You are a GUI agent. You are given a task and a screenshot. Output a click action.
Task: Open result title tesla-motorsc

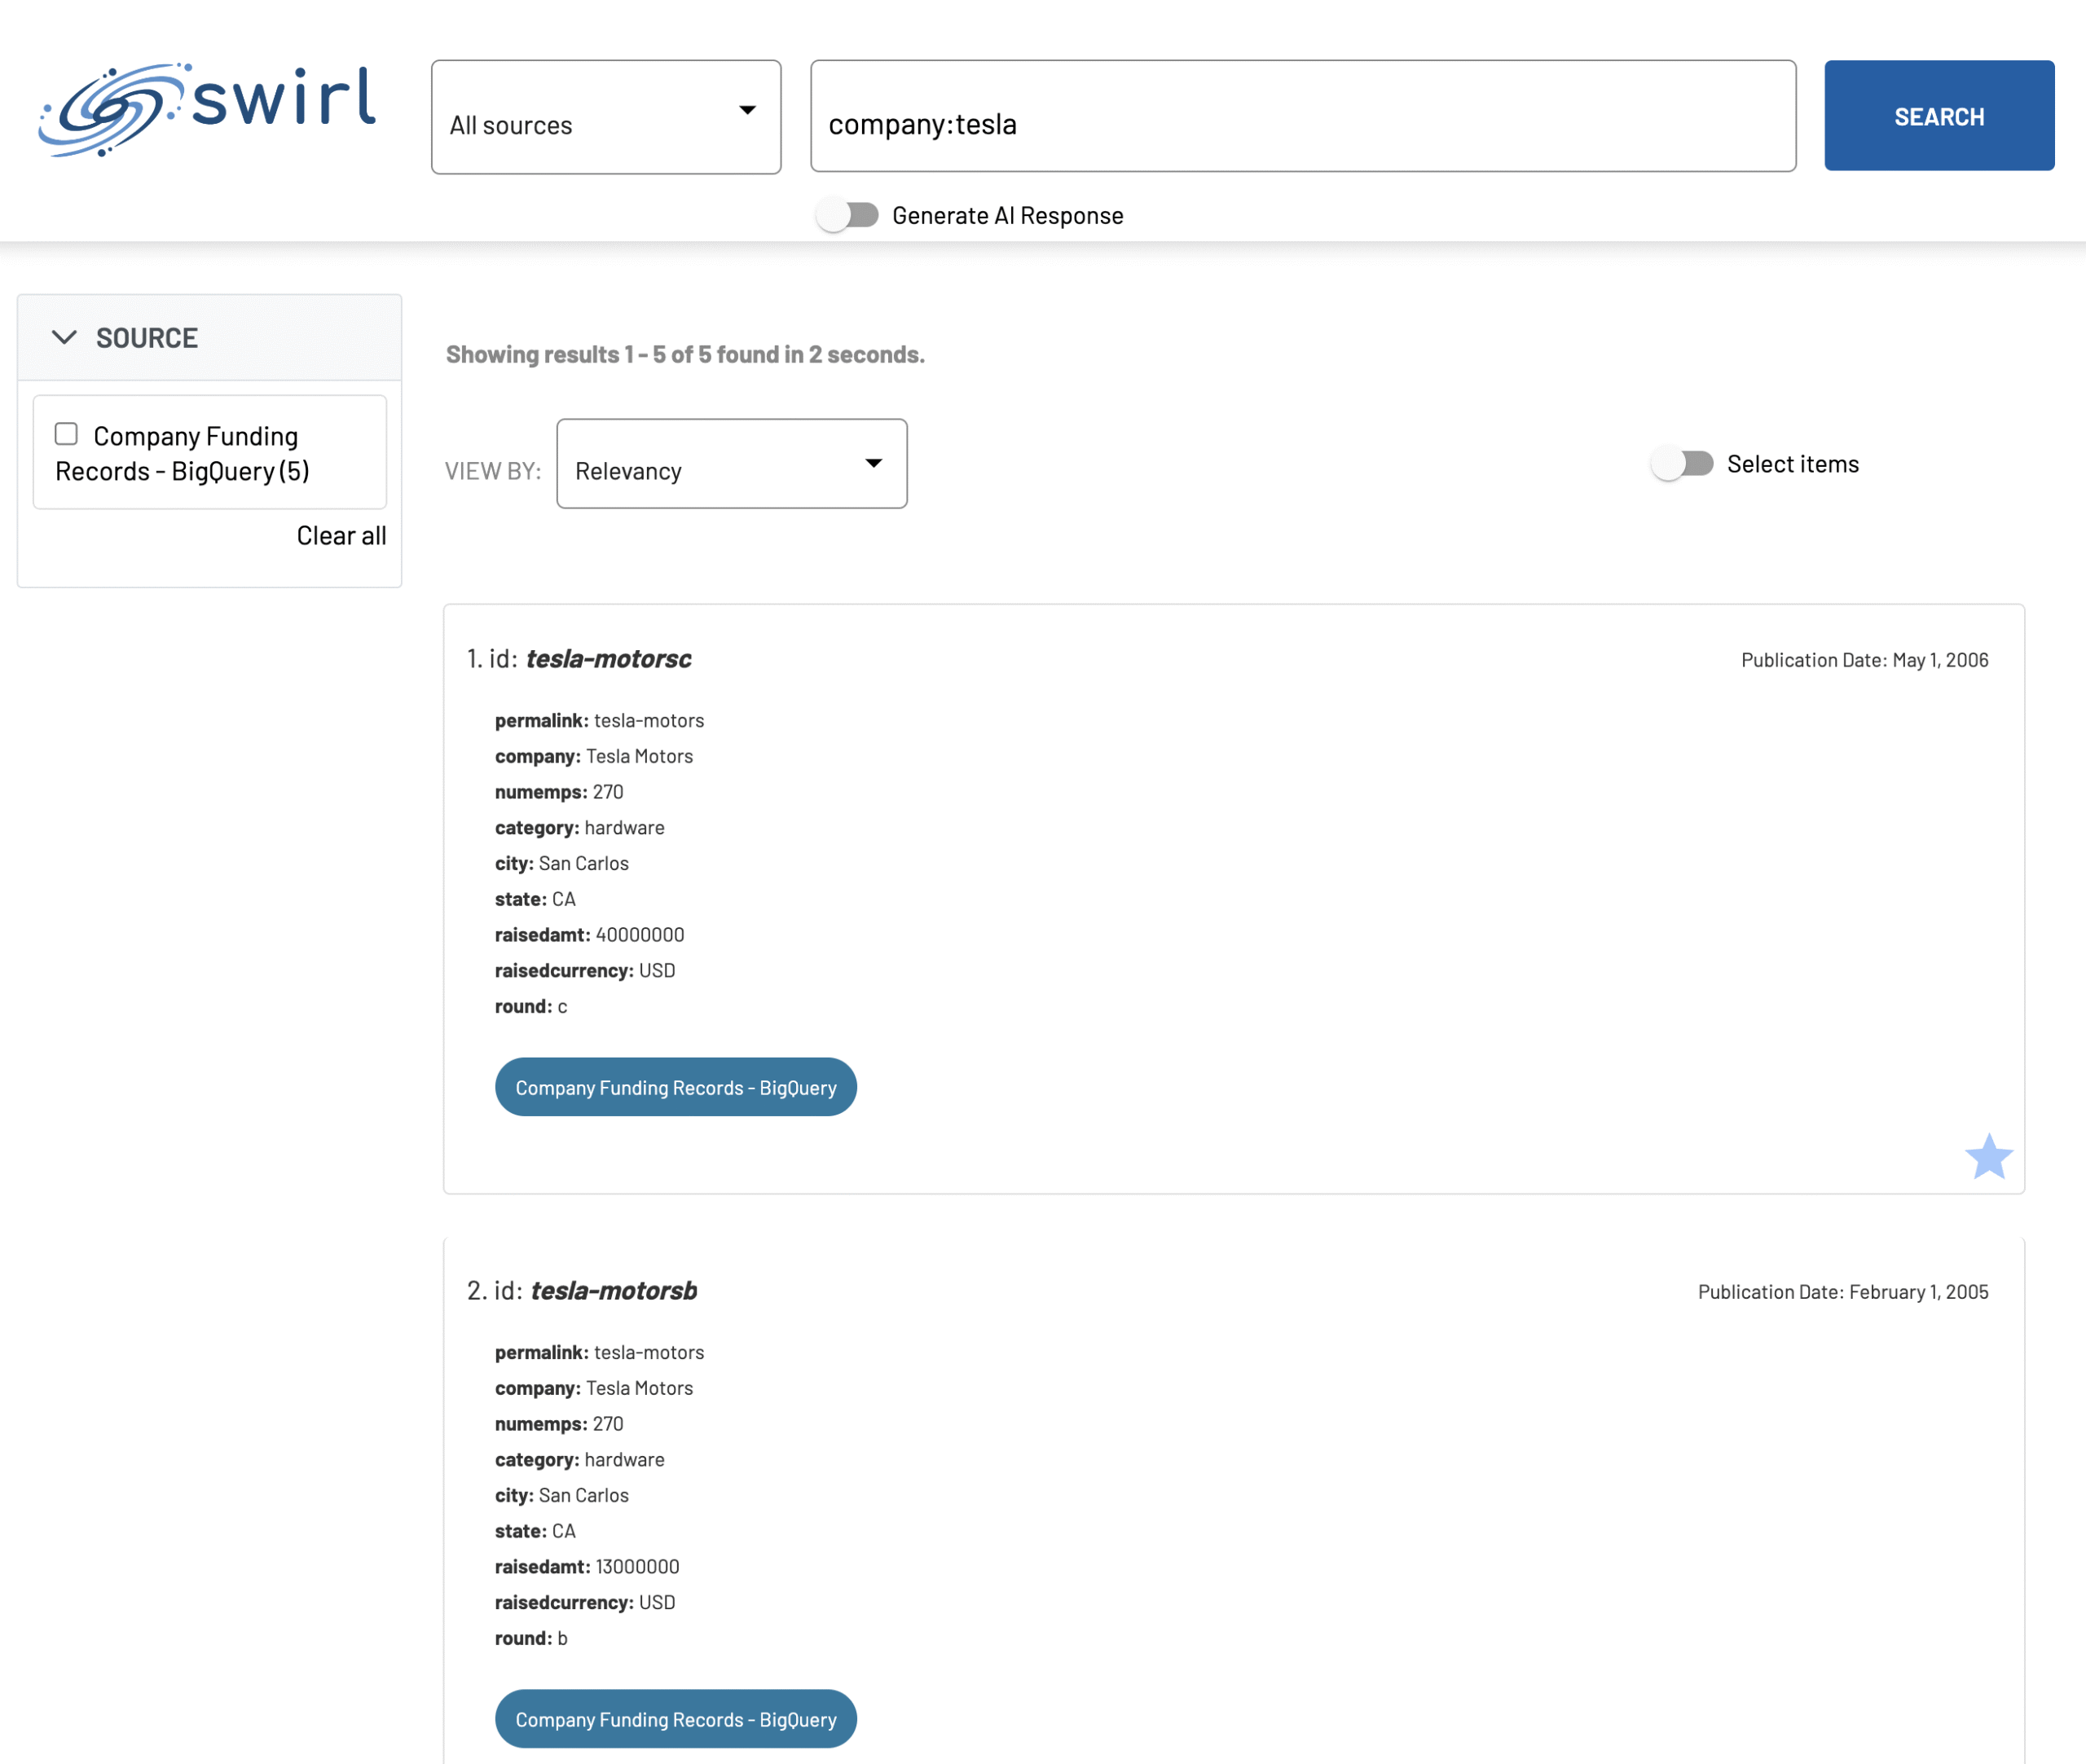[x=608, y=659]
